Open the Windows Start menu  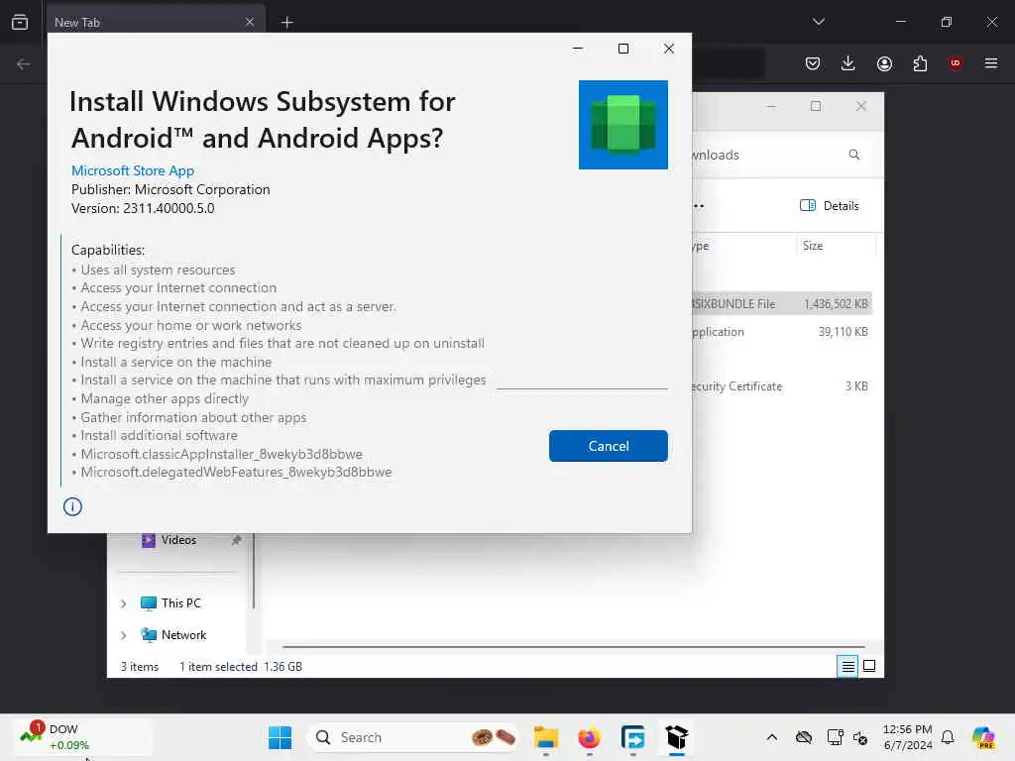coord(280,737)
